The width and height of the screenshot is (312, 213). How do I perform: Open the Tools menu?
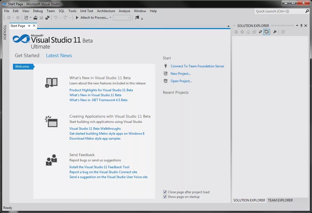click(72, 11)
